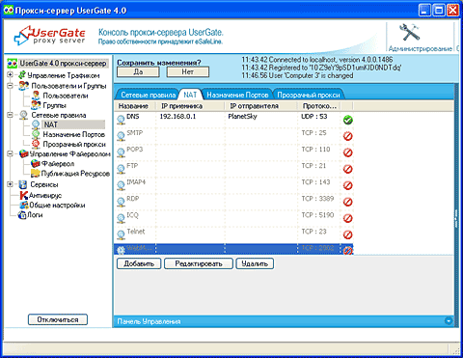Click the Управление Файерволом tree icon
The width and height of the screenshot is (463, 358).
(x=24, y=154)
